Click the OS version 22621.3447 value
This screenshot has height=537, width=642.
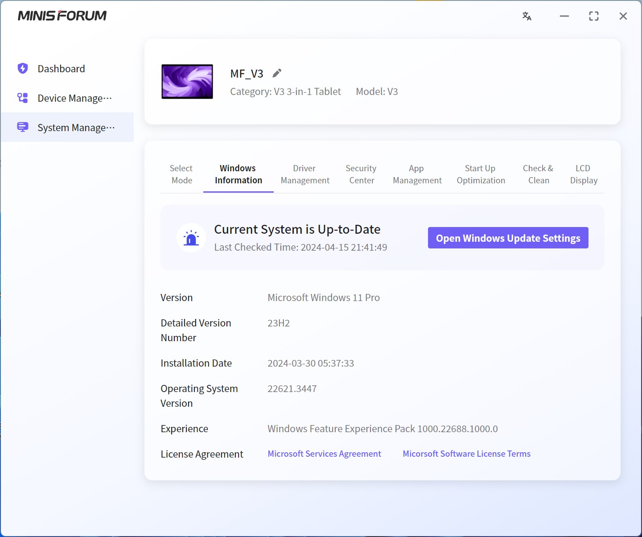click(292, 388)
